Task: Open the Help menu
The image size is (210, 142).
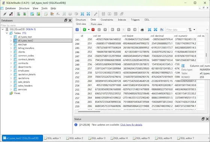Action: 53,8
